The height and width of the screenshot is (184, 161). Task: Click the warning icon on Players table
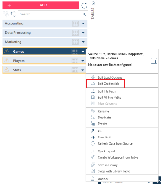tap(7, 60)
